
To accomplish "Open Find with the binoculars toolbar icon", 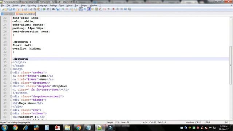I will [x=53, y=9].
